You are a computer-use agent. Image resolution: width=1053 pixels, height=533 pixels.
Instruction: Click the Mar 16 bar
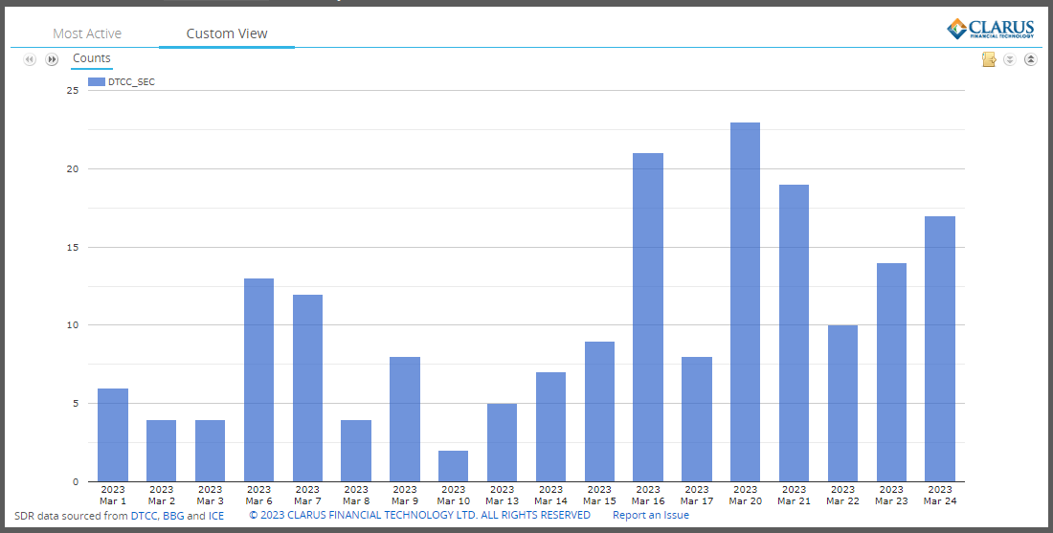pos(648,318)
